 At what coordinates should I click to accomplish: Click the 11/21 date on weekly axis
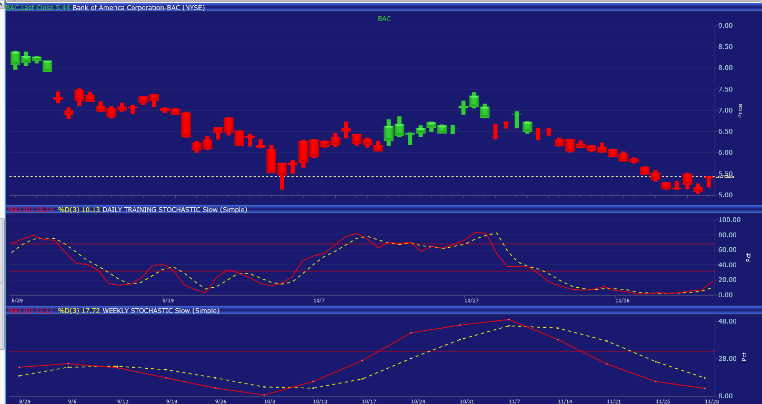click(x=615, y=401)
